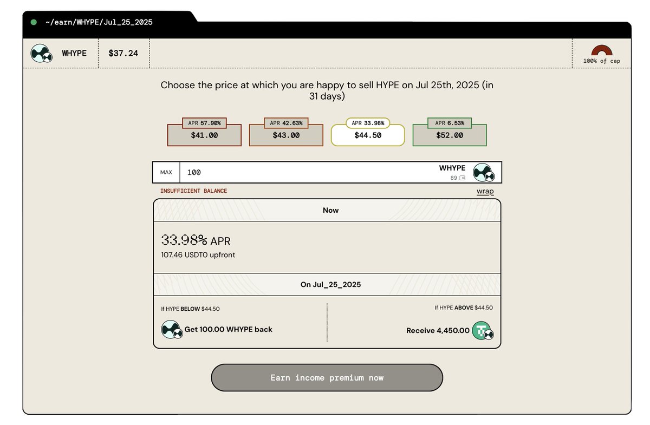
Task: Click the MAX button in amount field
Action: (166, 173)
